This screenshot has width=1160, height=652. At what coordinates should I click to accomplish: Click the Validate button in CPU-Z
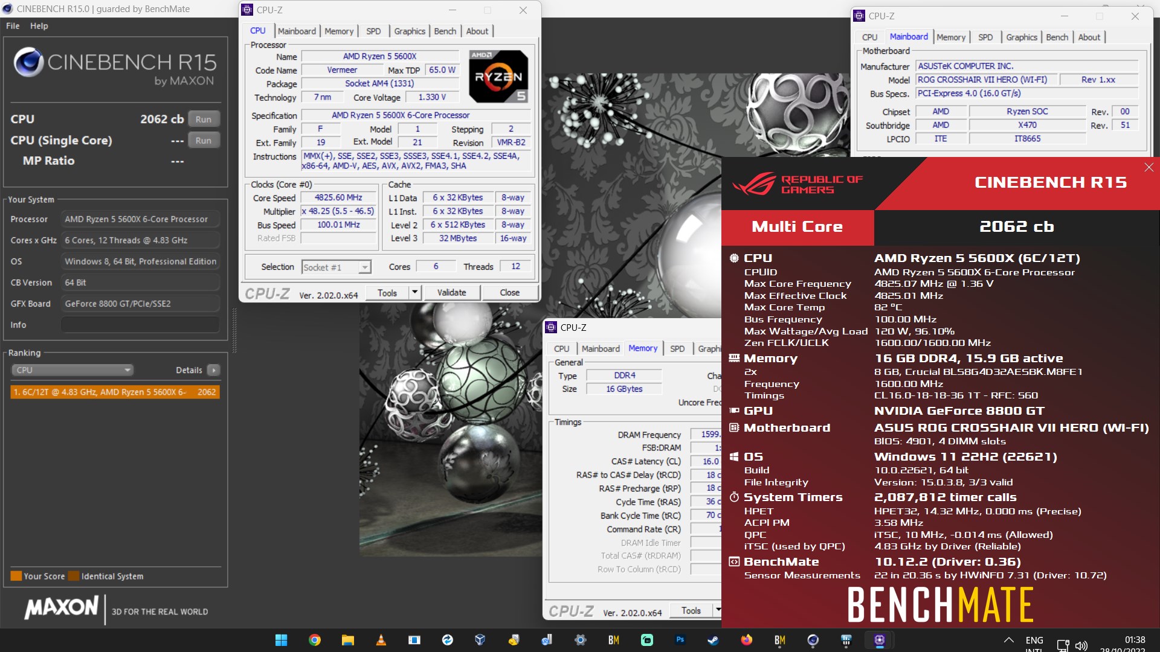451,293
